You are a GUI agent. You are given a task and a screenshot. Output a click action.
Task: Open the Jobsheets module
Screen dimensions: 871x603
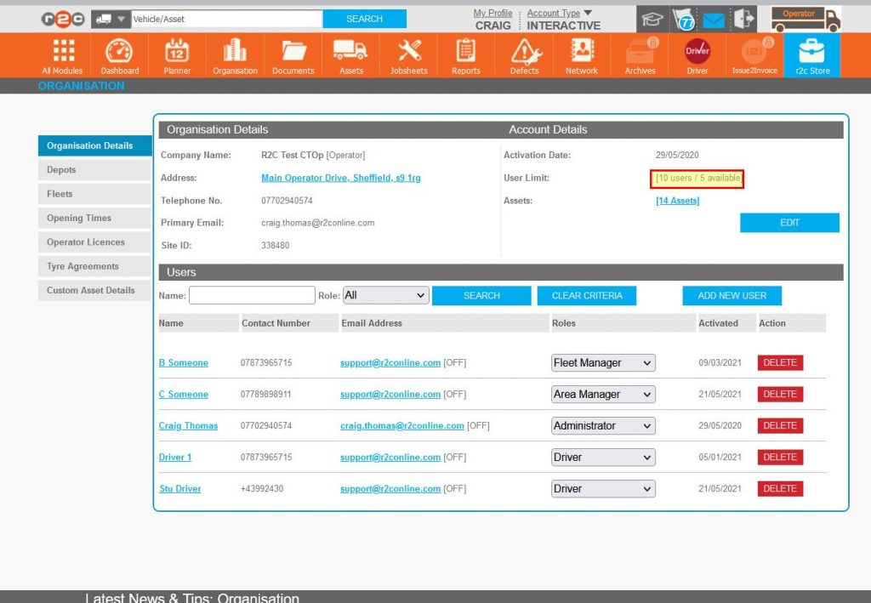[408, 54]
